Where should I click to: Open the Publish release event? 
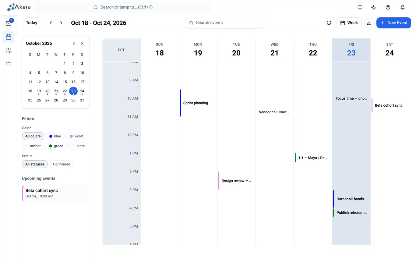click(x=351, y=213)
